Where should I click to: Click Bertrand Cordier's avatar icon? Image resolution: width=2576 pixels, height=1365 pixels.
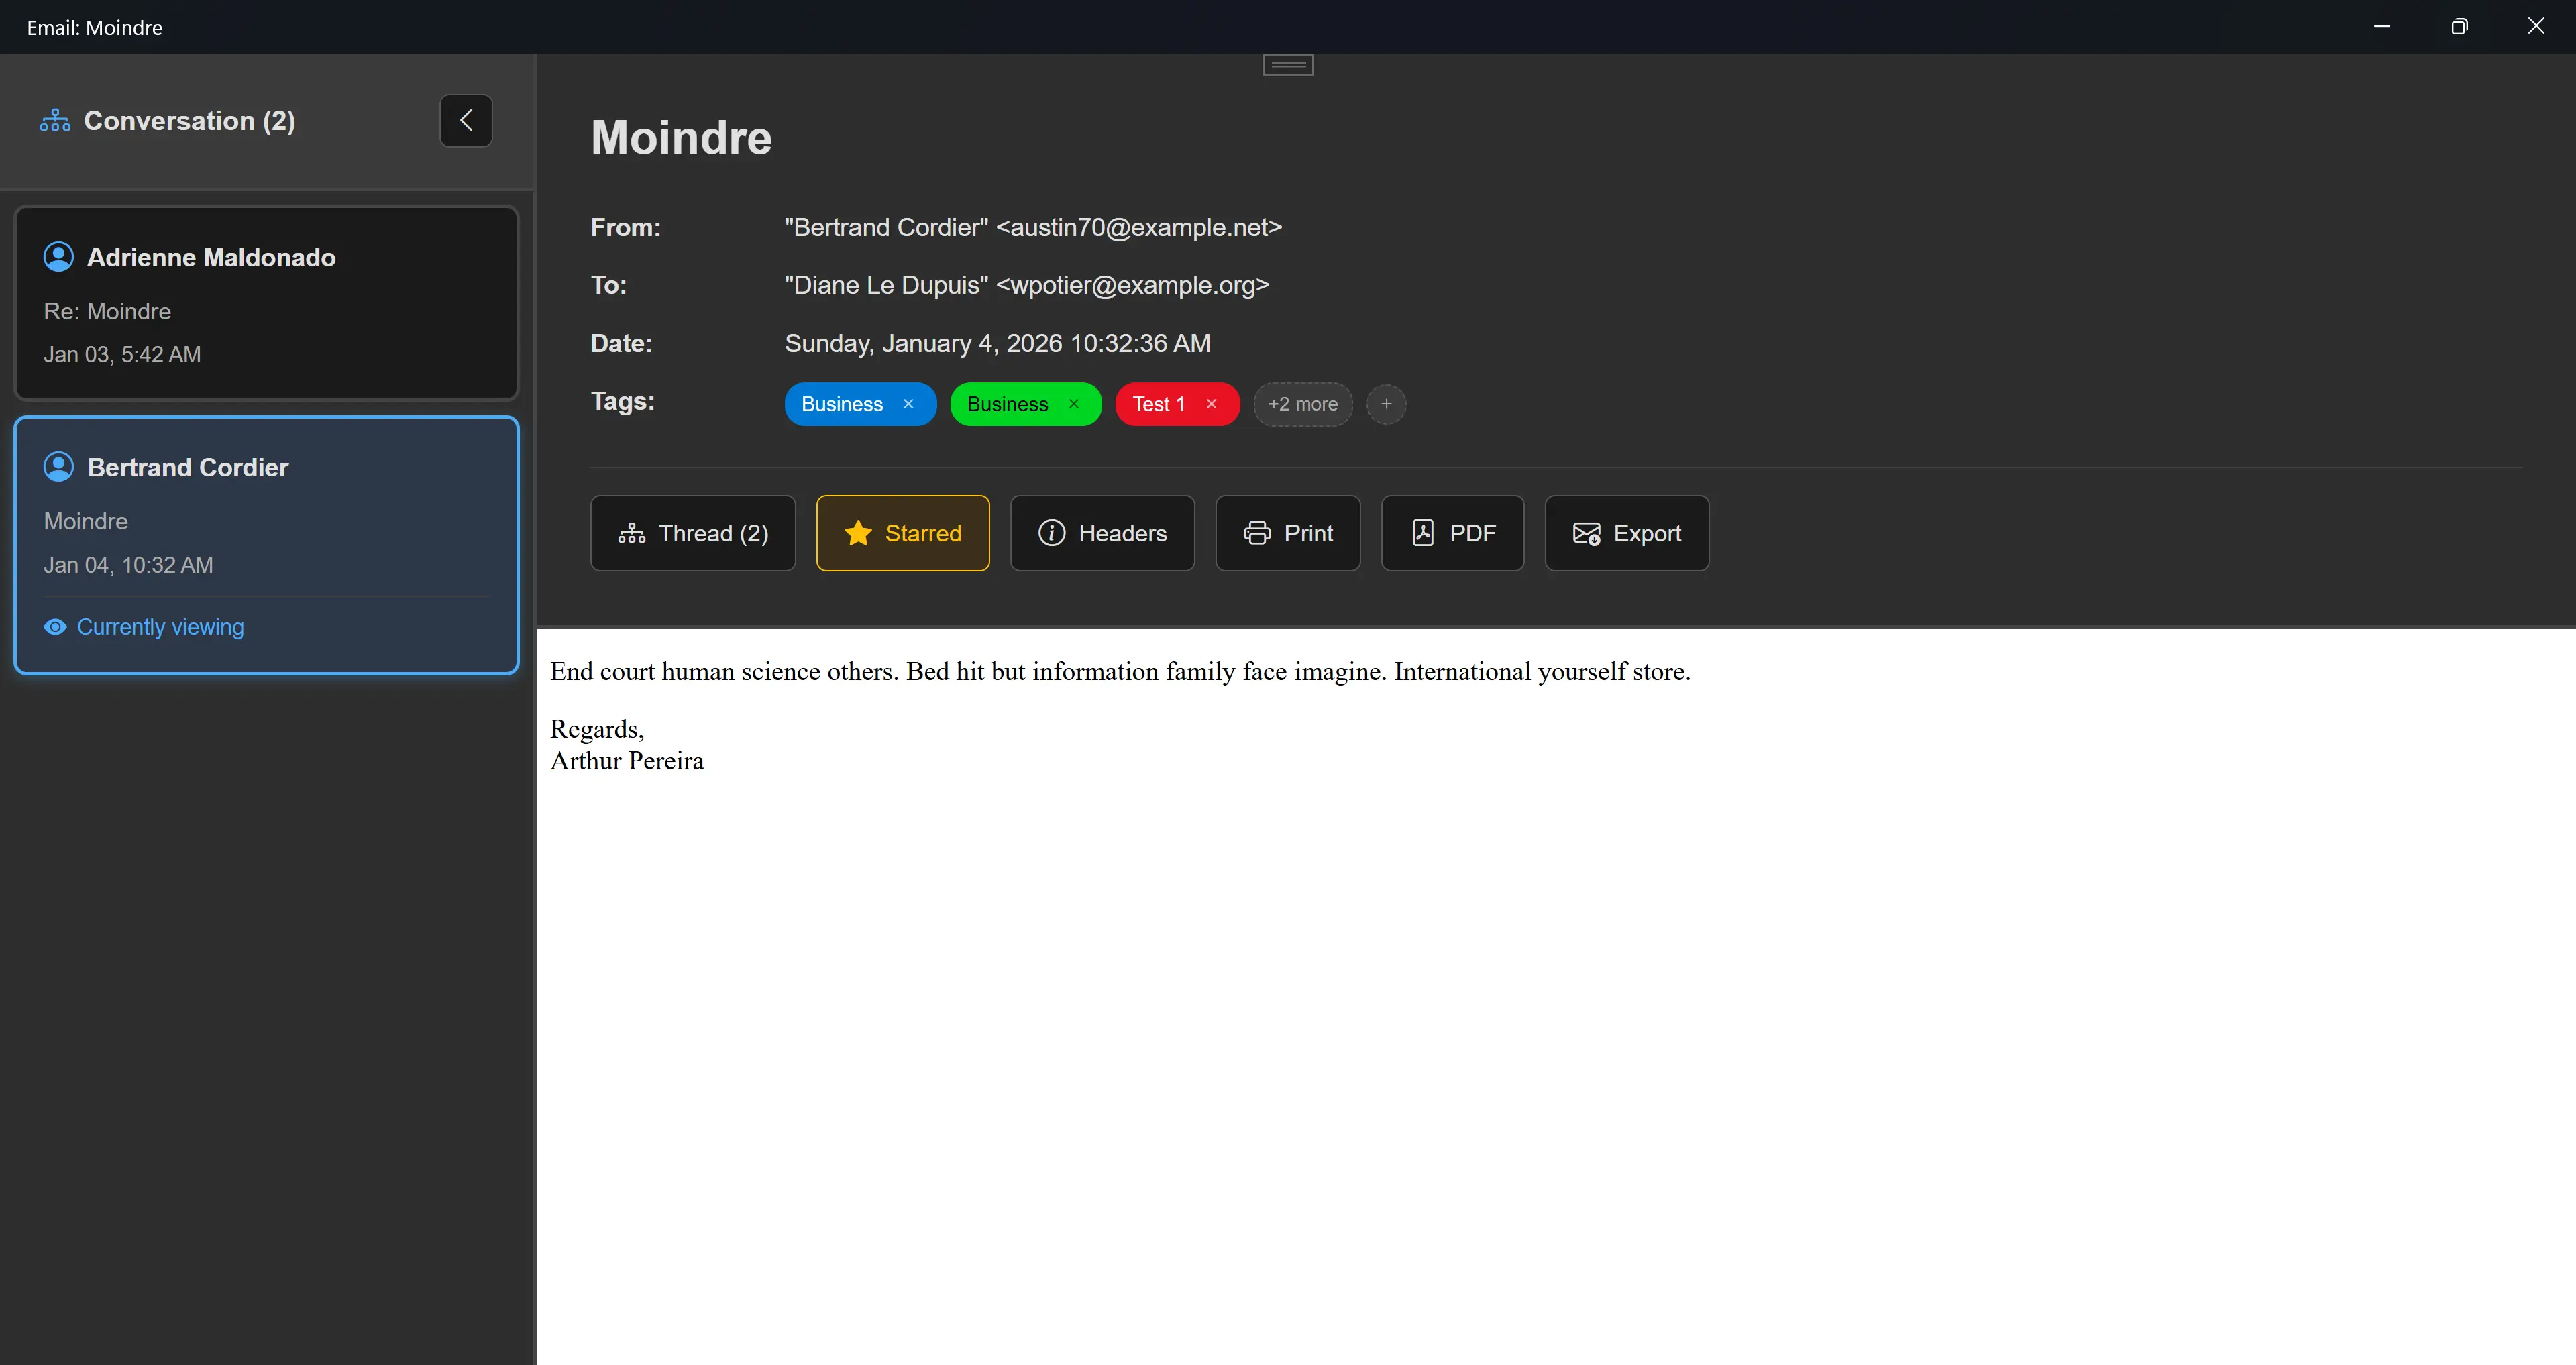tap(57, 466)
